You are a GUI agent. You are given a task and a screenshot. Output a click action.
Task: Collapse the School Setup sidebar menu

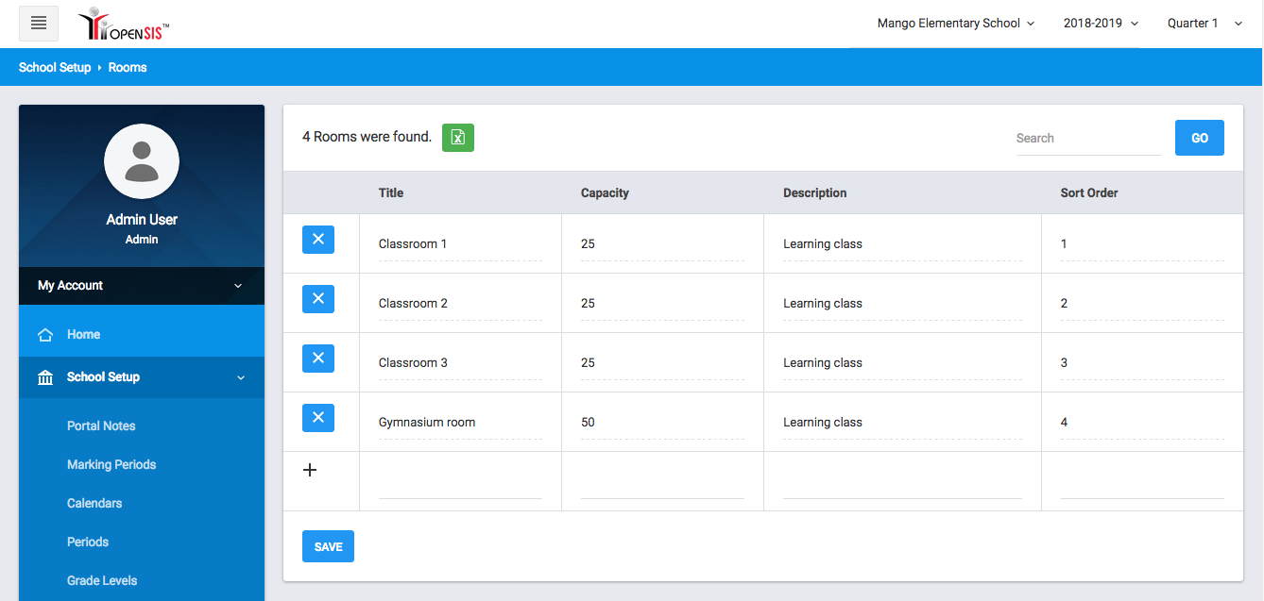tap(142, 377)
